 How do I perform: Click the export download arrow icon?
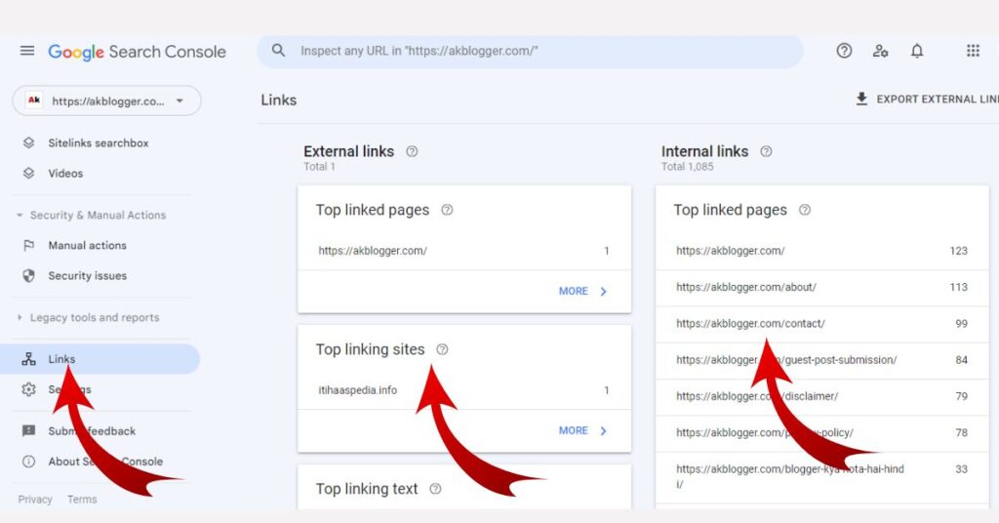(x=861, y=99)
